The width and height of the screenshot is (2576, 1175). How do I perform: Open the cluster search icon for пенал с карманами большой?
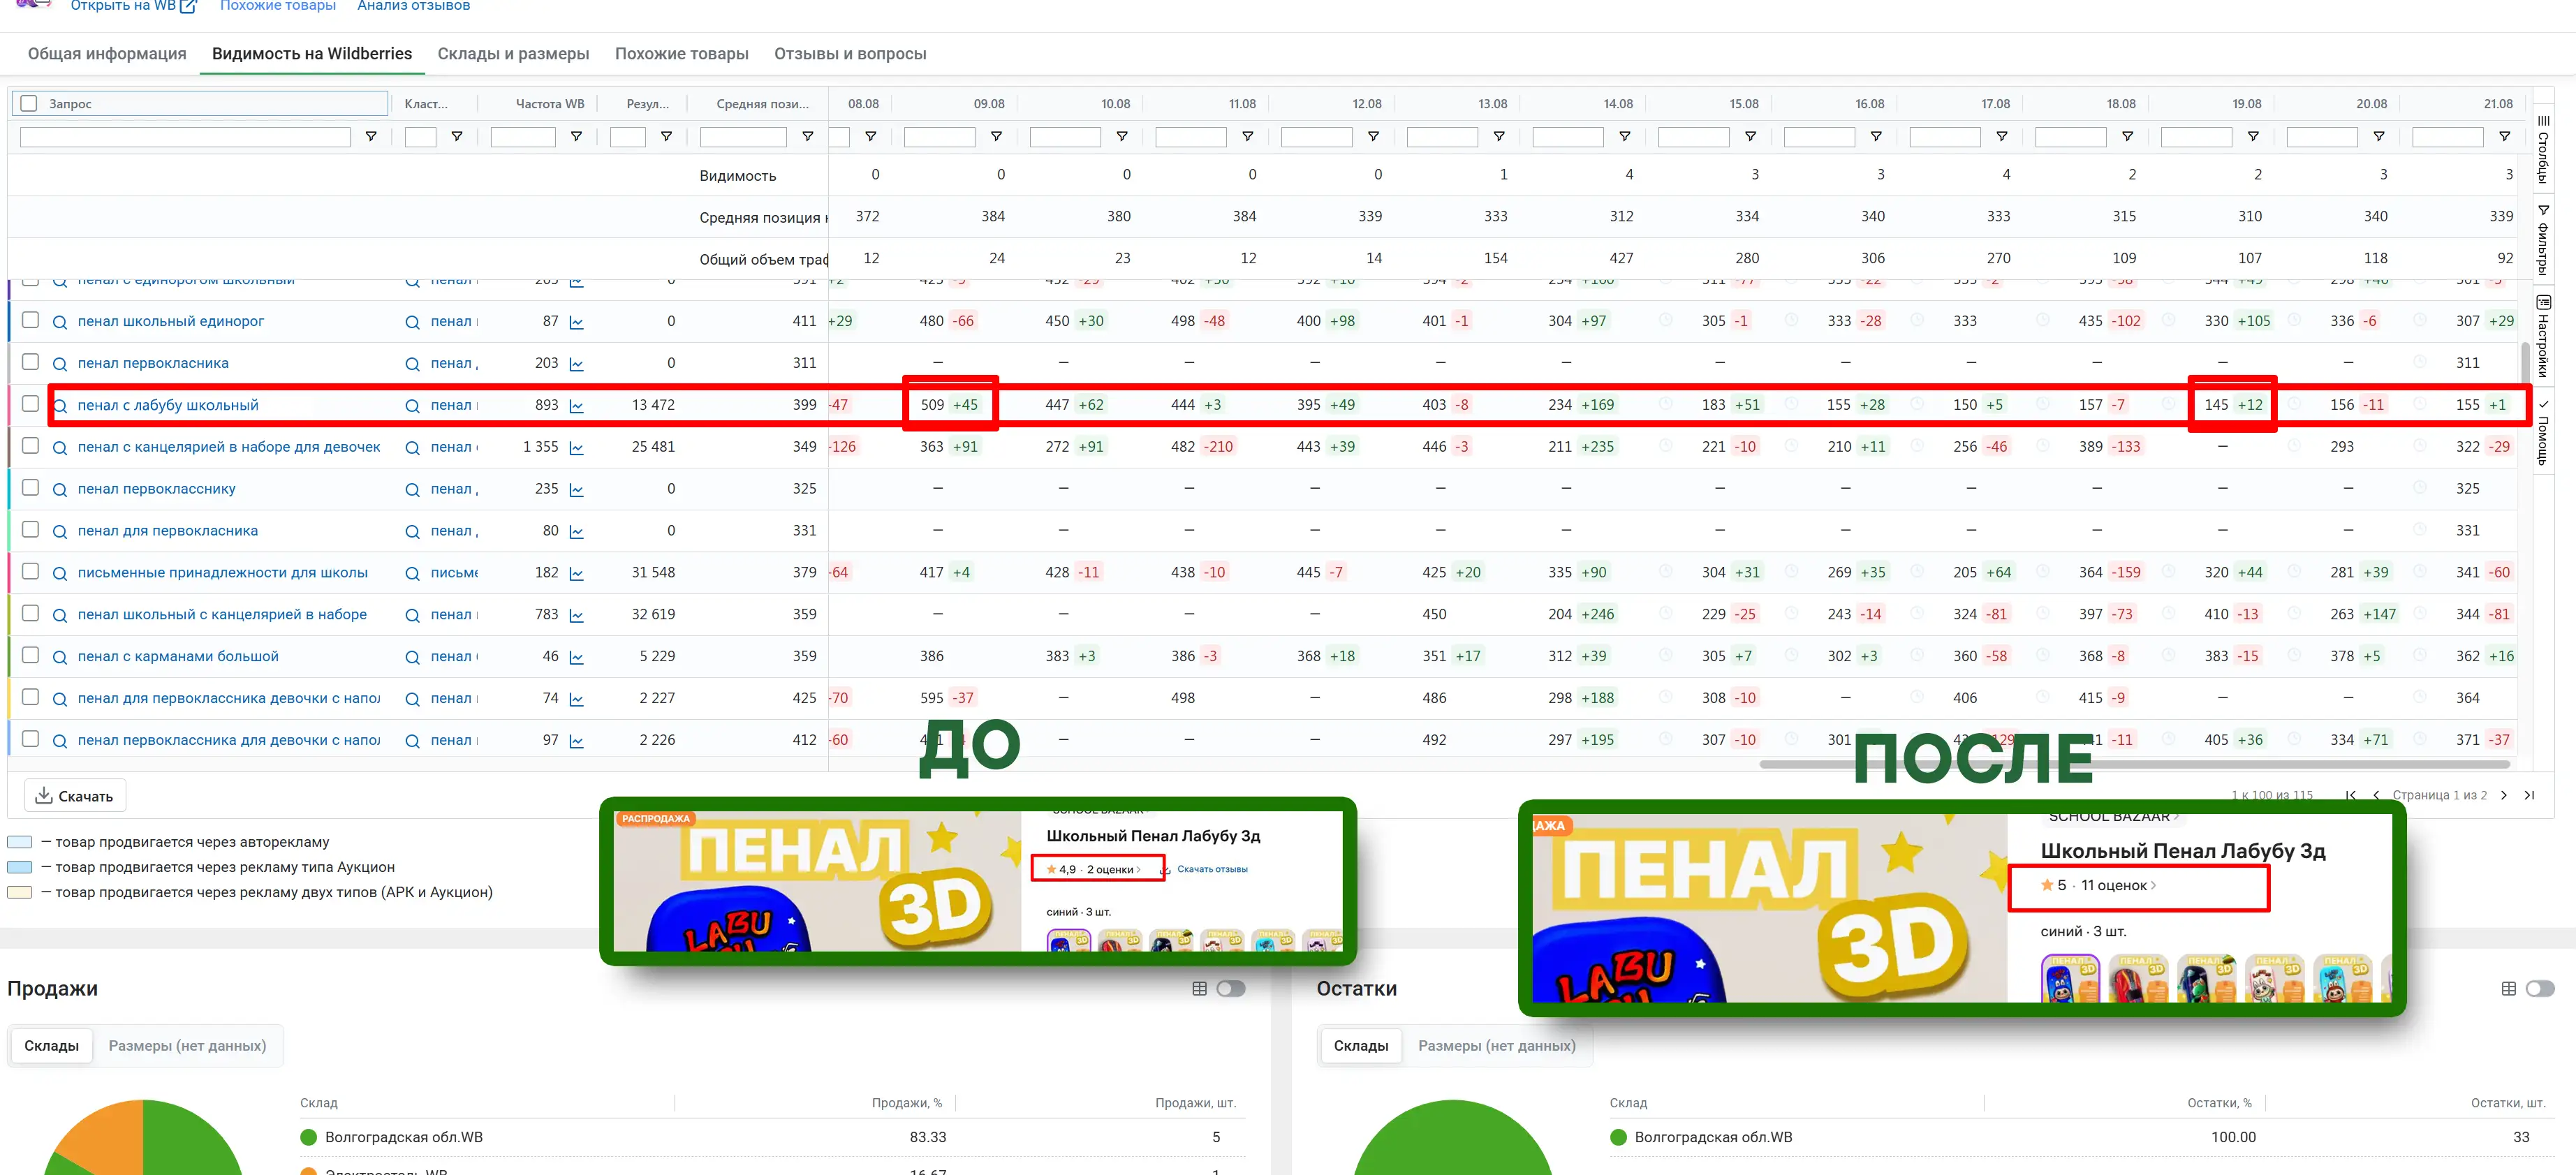(x=412, y=657)
